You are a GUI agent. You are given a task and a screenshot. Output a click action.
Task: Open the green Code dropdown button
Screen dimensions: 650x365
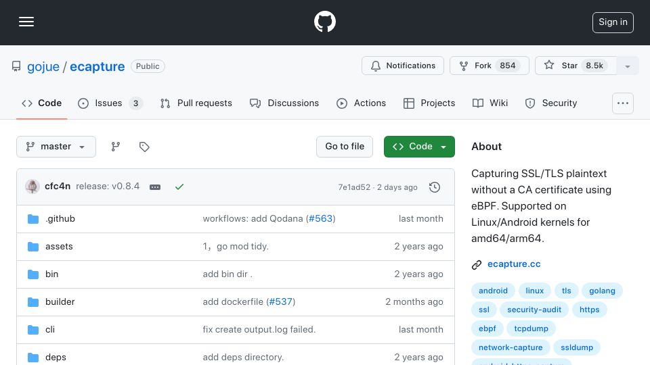[x=419, y=147]
